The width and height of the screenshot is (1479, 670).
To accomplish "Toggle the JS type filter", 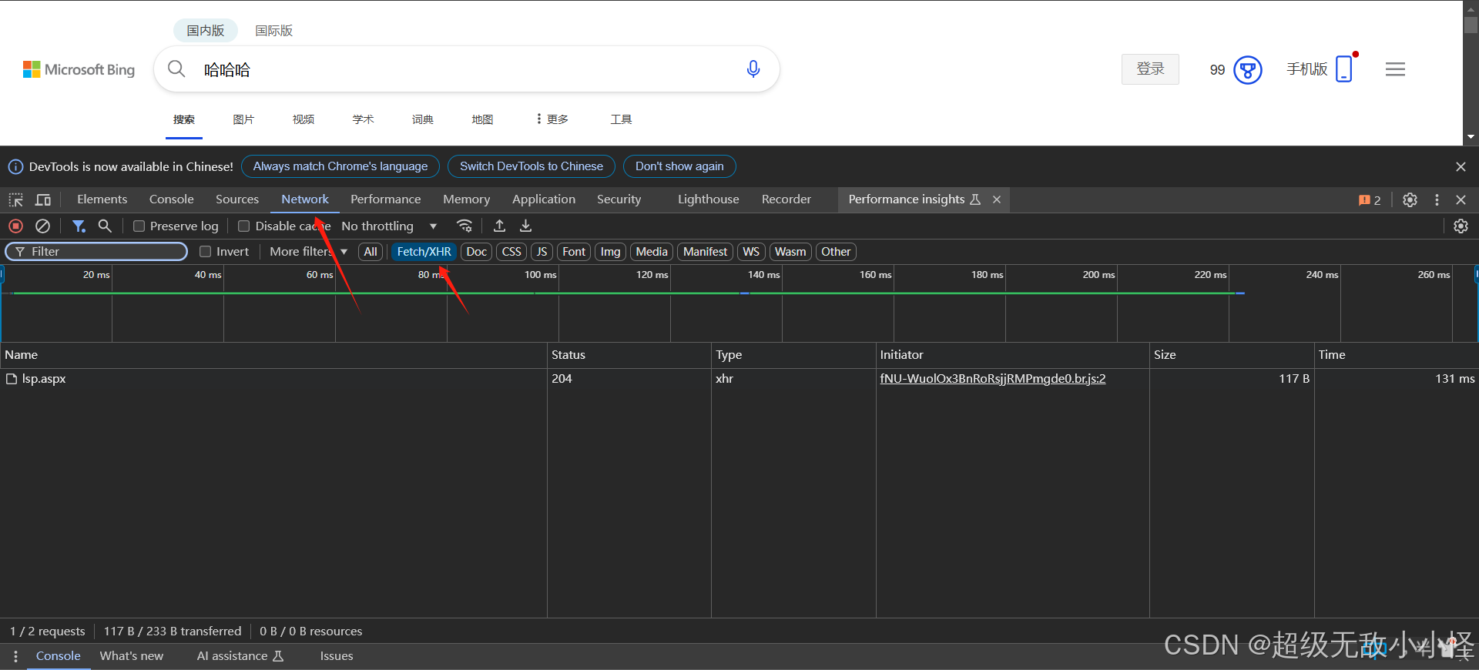I will pyautogui.click(x=542, y=252).
